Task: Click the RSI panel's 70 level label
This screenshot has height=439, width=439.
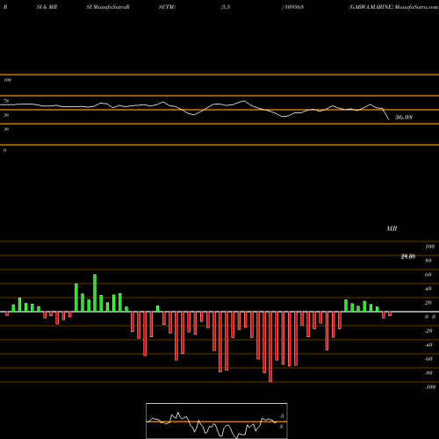Action: [6, 101]
